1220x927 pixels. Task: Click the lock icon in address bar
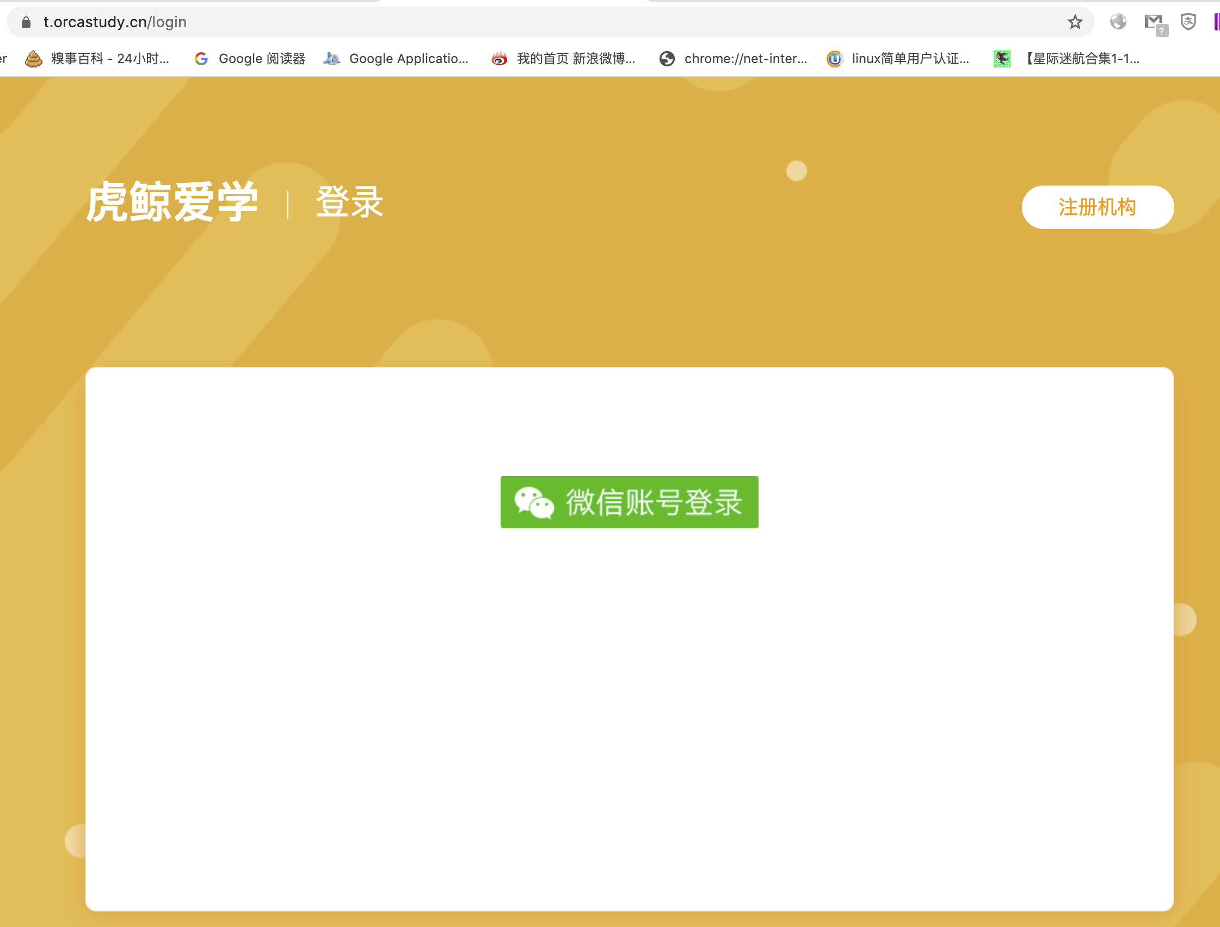pyautogui.click(x=26, y=22)
